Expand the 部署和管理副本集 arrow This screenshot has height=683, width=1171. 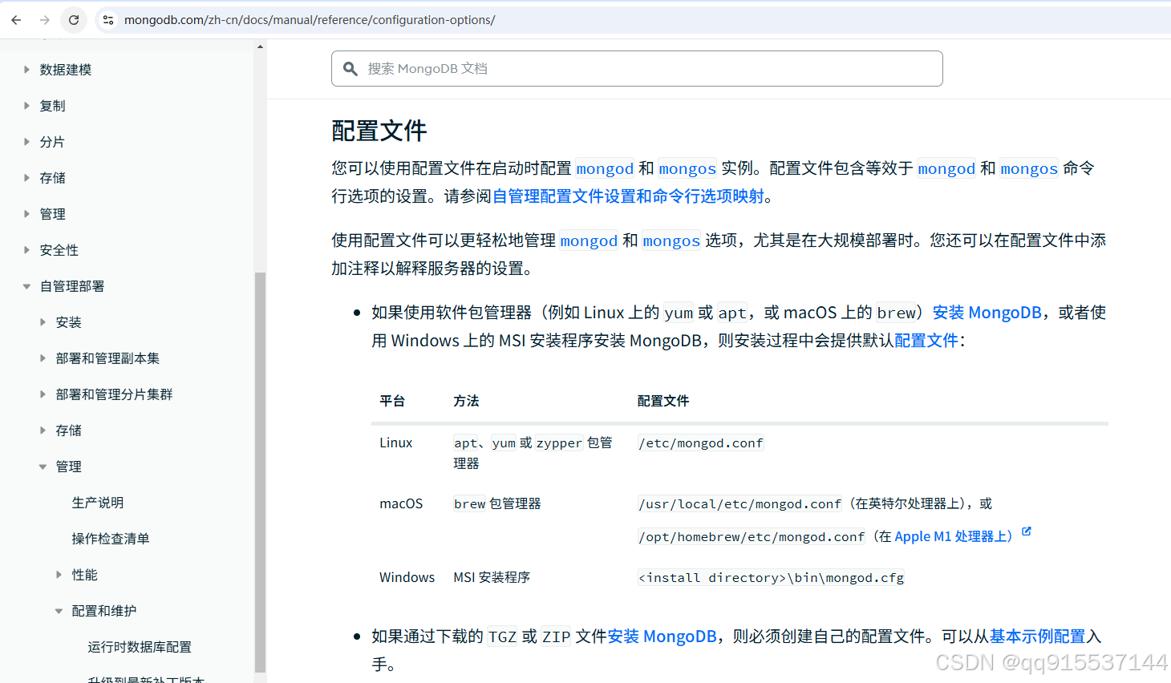pyautogui.click(x=43, y=358)
